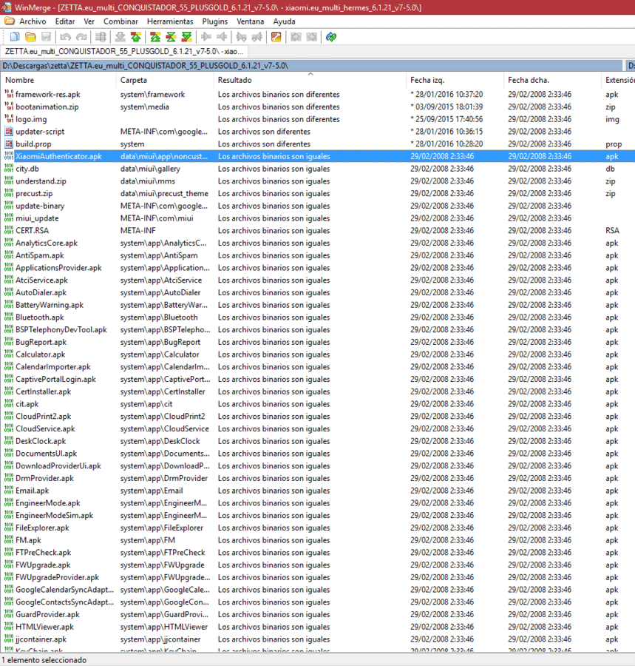Open the Editar menu
Viewport: 635px width, 666px height.
[65, 21]
